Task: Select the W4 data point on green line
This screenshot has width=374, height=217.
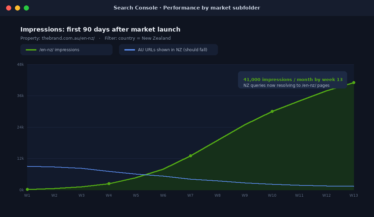Action: (x=109, y=184)
